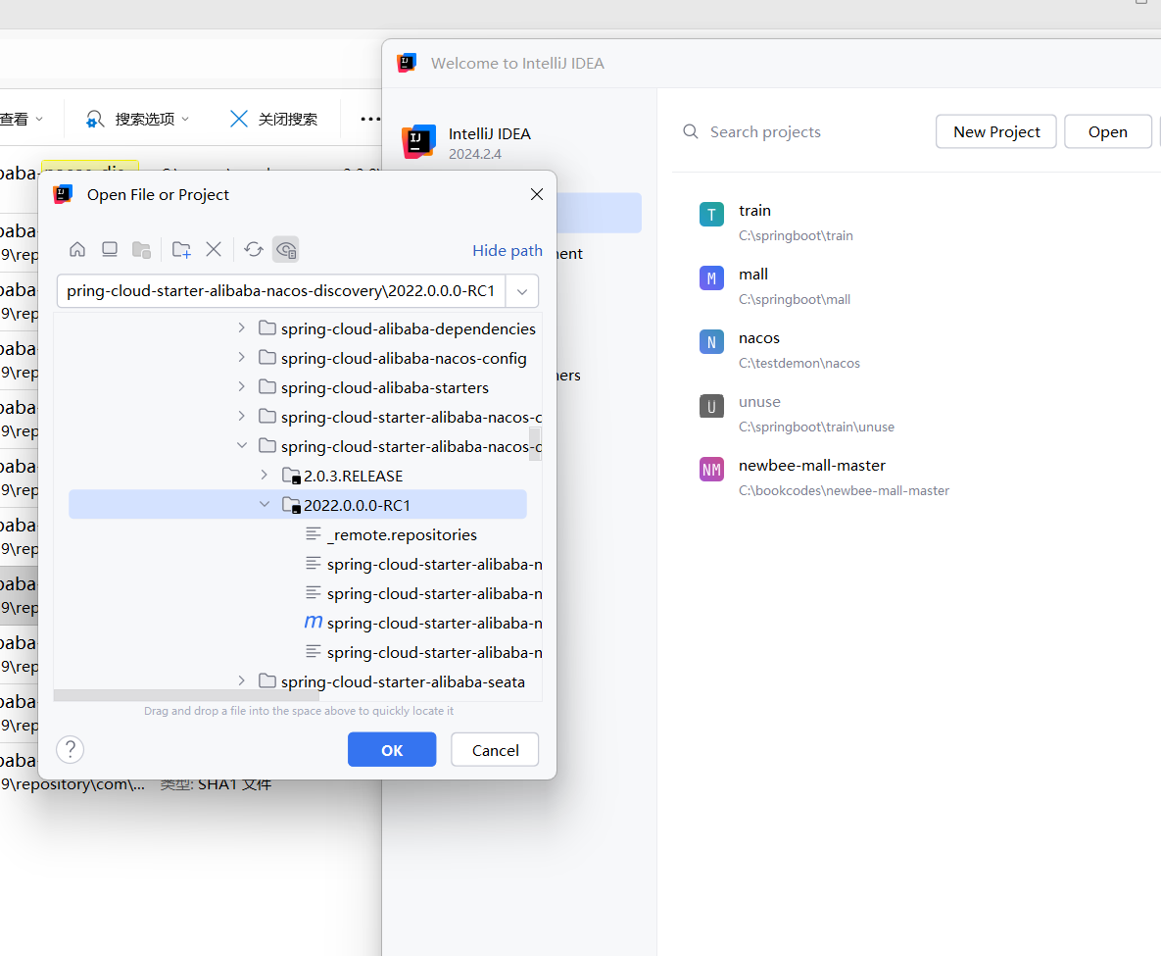Viewport: 1161px width, 956px height.
Task: Click the Desktop directory toolbar icon
Action: click(110, 250)
